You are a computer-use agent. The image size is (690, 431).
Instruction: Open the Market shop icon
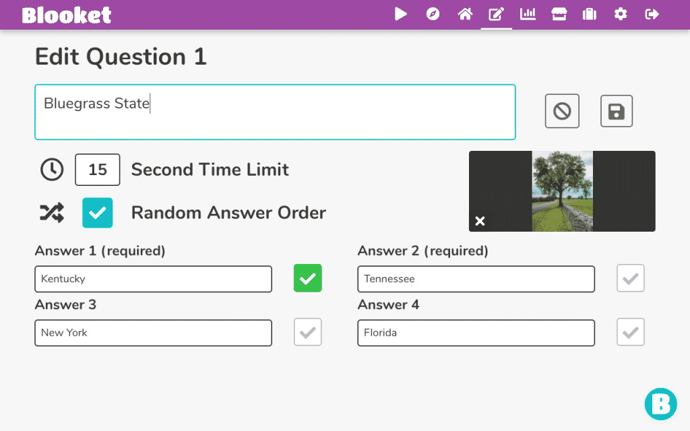[x=559, y=14]
